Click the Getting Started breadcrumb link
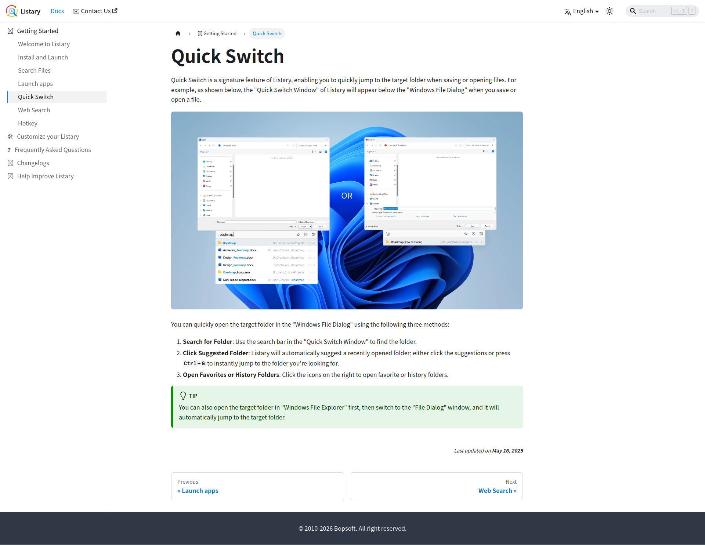The image size is (705, 545). [220, 33]
